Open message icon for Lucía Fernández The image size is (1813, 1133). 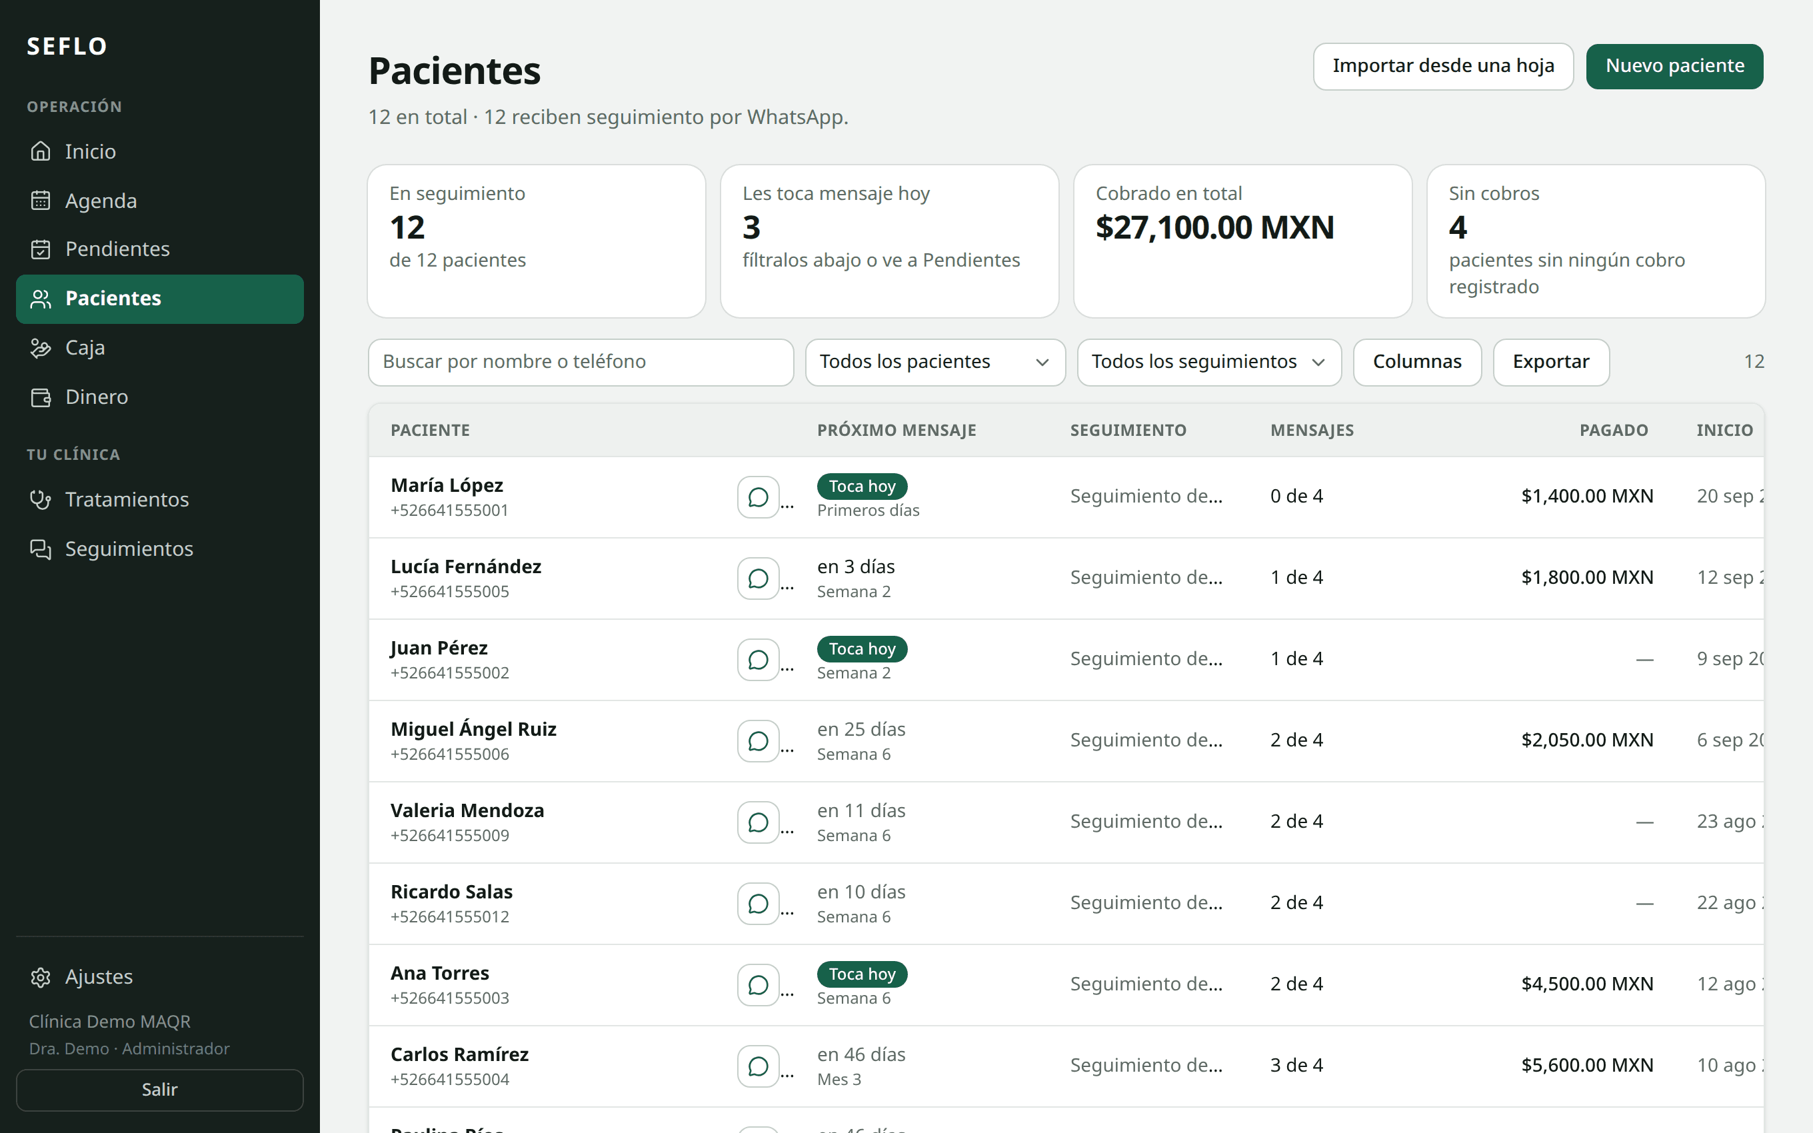(758, 578)
